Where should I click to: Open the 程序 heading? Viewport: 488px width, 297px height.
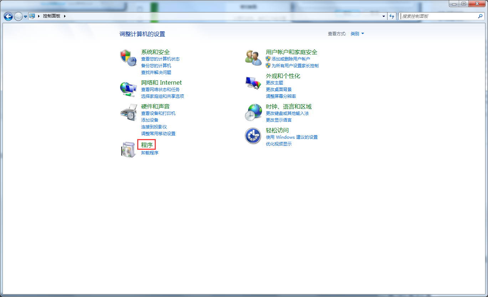click(x=147, y=145)
